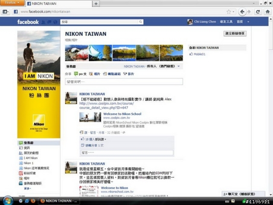
Task: Click the Facebook site identity icon
Action: pyautogui.click(x=16, y=12)
